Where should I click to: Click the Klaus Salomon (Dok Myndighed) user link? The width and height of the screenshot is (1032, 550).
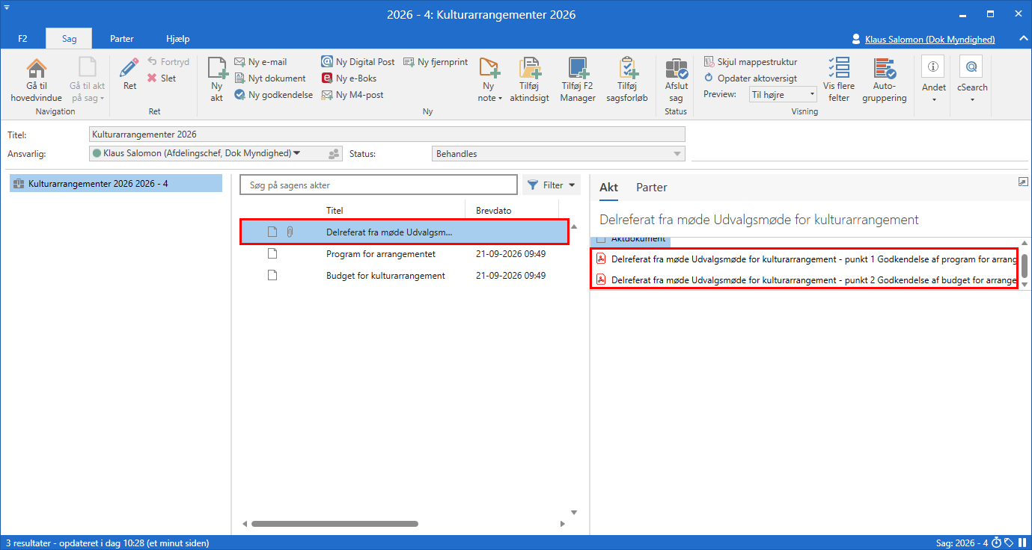point(929,40)
